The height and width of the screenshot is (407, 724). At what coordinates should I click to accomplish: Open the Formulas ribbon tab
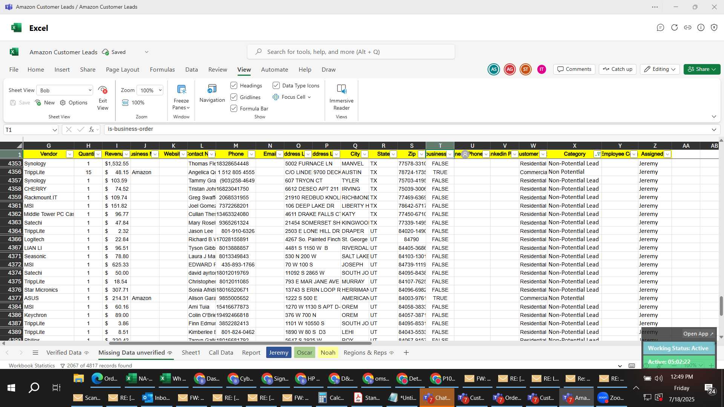(162, 70)
